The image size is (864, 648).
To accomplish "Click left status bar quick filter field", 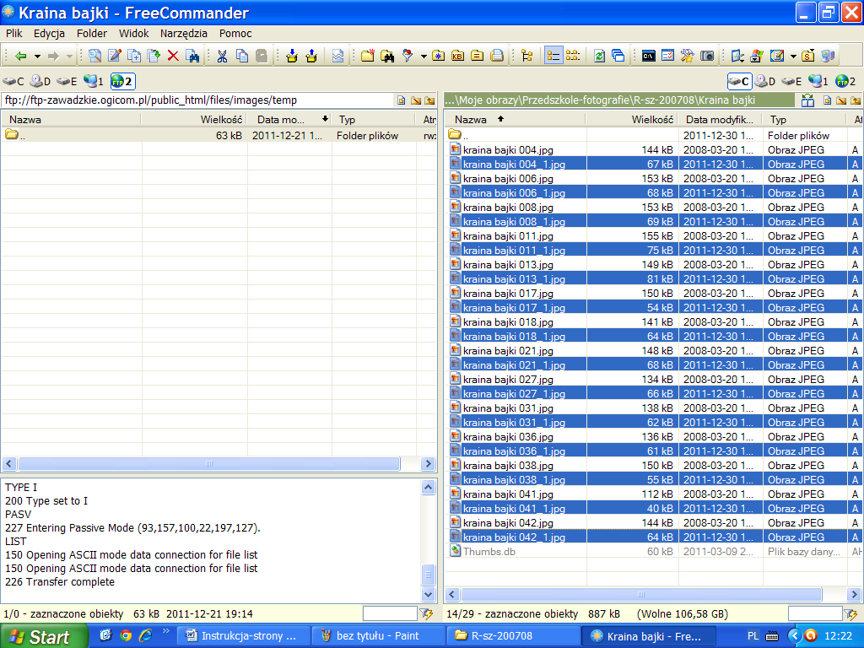I will pos(390,614).
